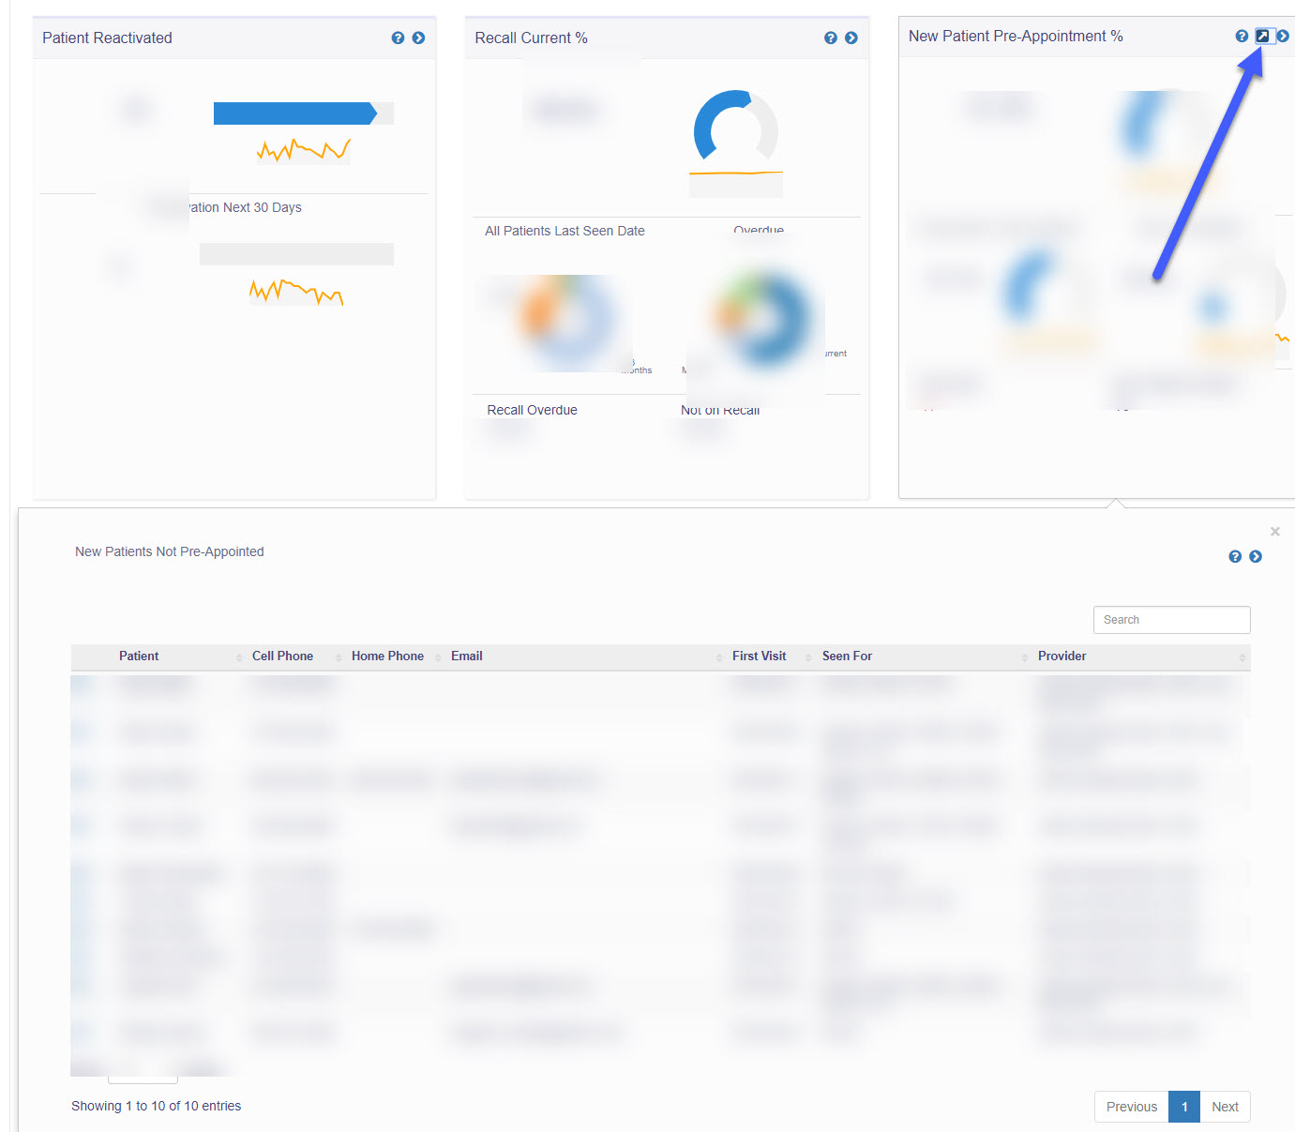Open Patient Reactivated details arrow icon
The image size is (1295, 1132).
[418, 38]
